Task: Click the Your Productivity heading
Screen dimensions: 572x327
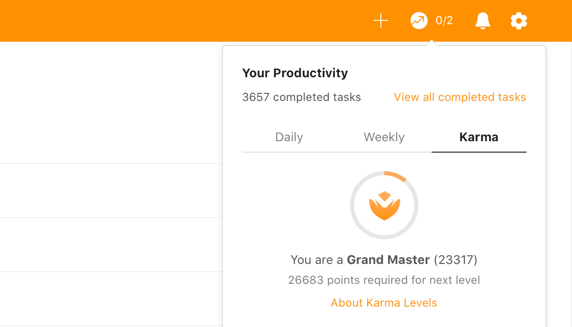Action: tap(295, 73)
